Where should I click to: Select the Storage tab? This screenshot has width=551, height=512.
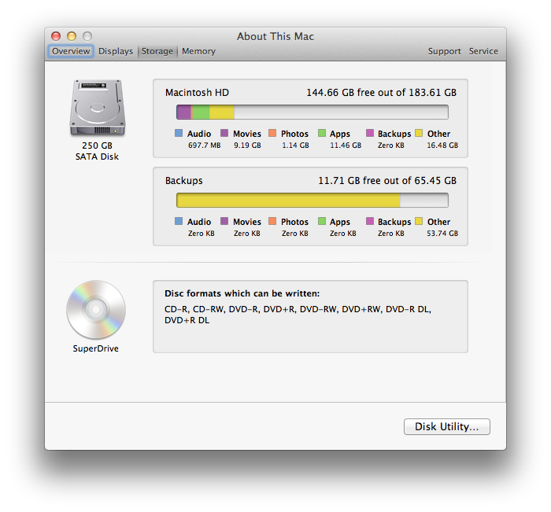[x=157, y=51]
